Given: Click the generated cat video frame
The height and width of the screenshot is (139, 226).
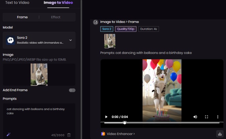Looking at the screenshot, I should coord(162,90).
